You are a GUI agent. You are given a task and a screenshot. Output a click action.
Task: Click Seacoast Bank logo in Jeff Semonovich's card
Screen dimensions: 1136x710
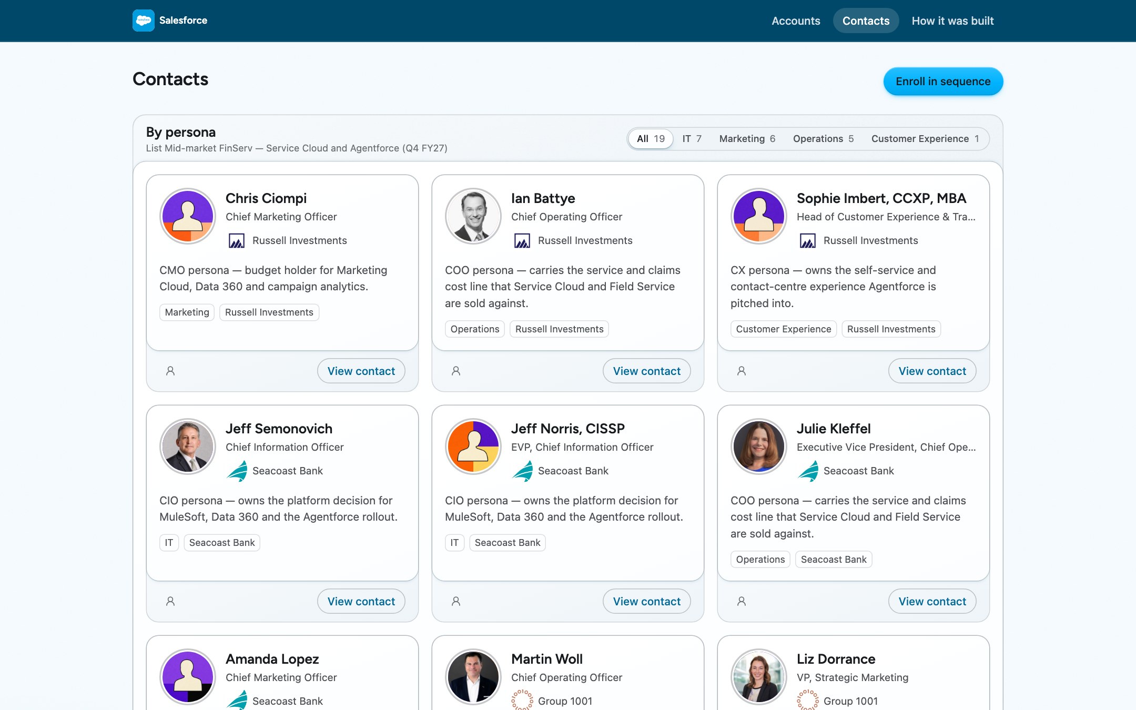click(x=237, y=471)
